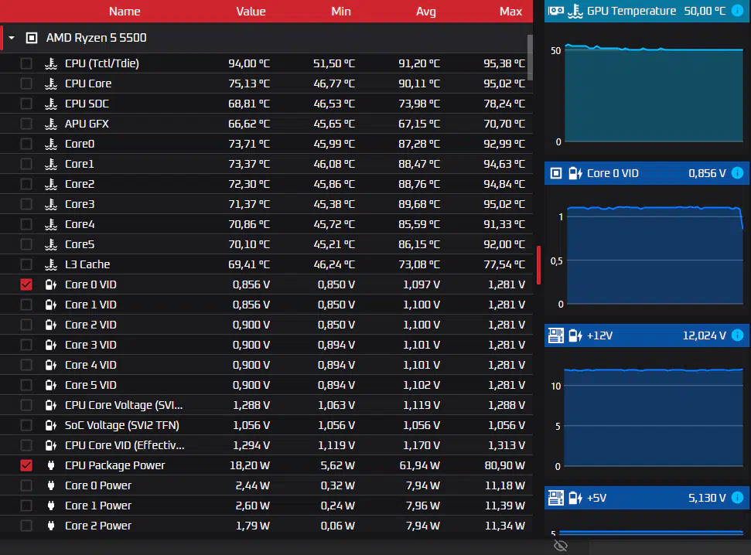
Task: Click the +12V voltage graph area
Action: coord(654,417)
